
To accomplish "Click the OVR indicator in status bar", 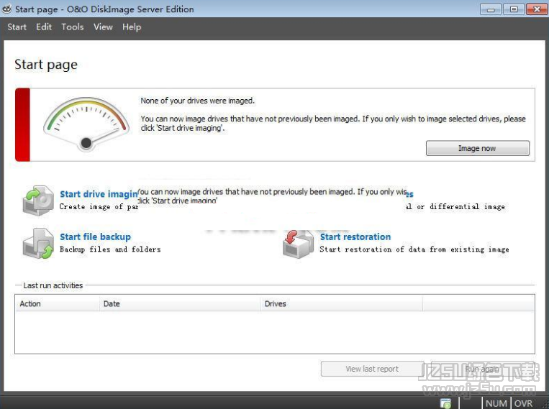I will click(x=523, y=403).
